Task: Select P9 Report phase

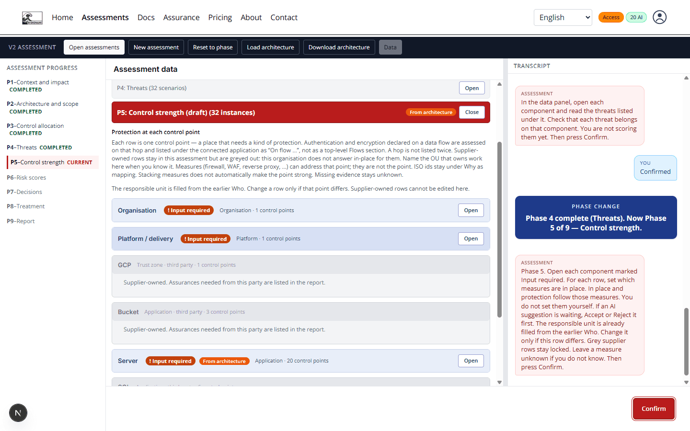Action: point(21,221)
